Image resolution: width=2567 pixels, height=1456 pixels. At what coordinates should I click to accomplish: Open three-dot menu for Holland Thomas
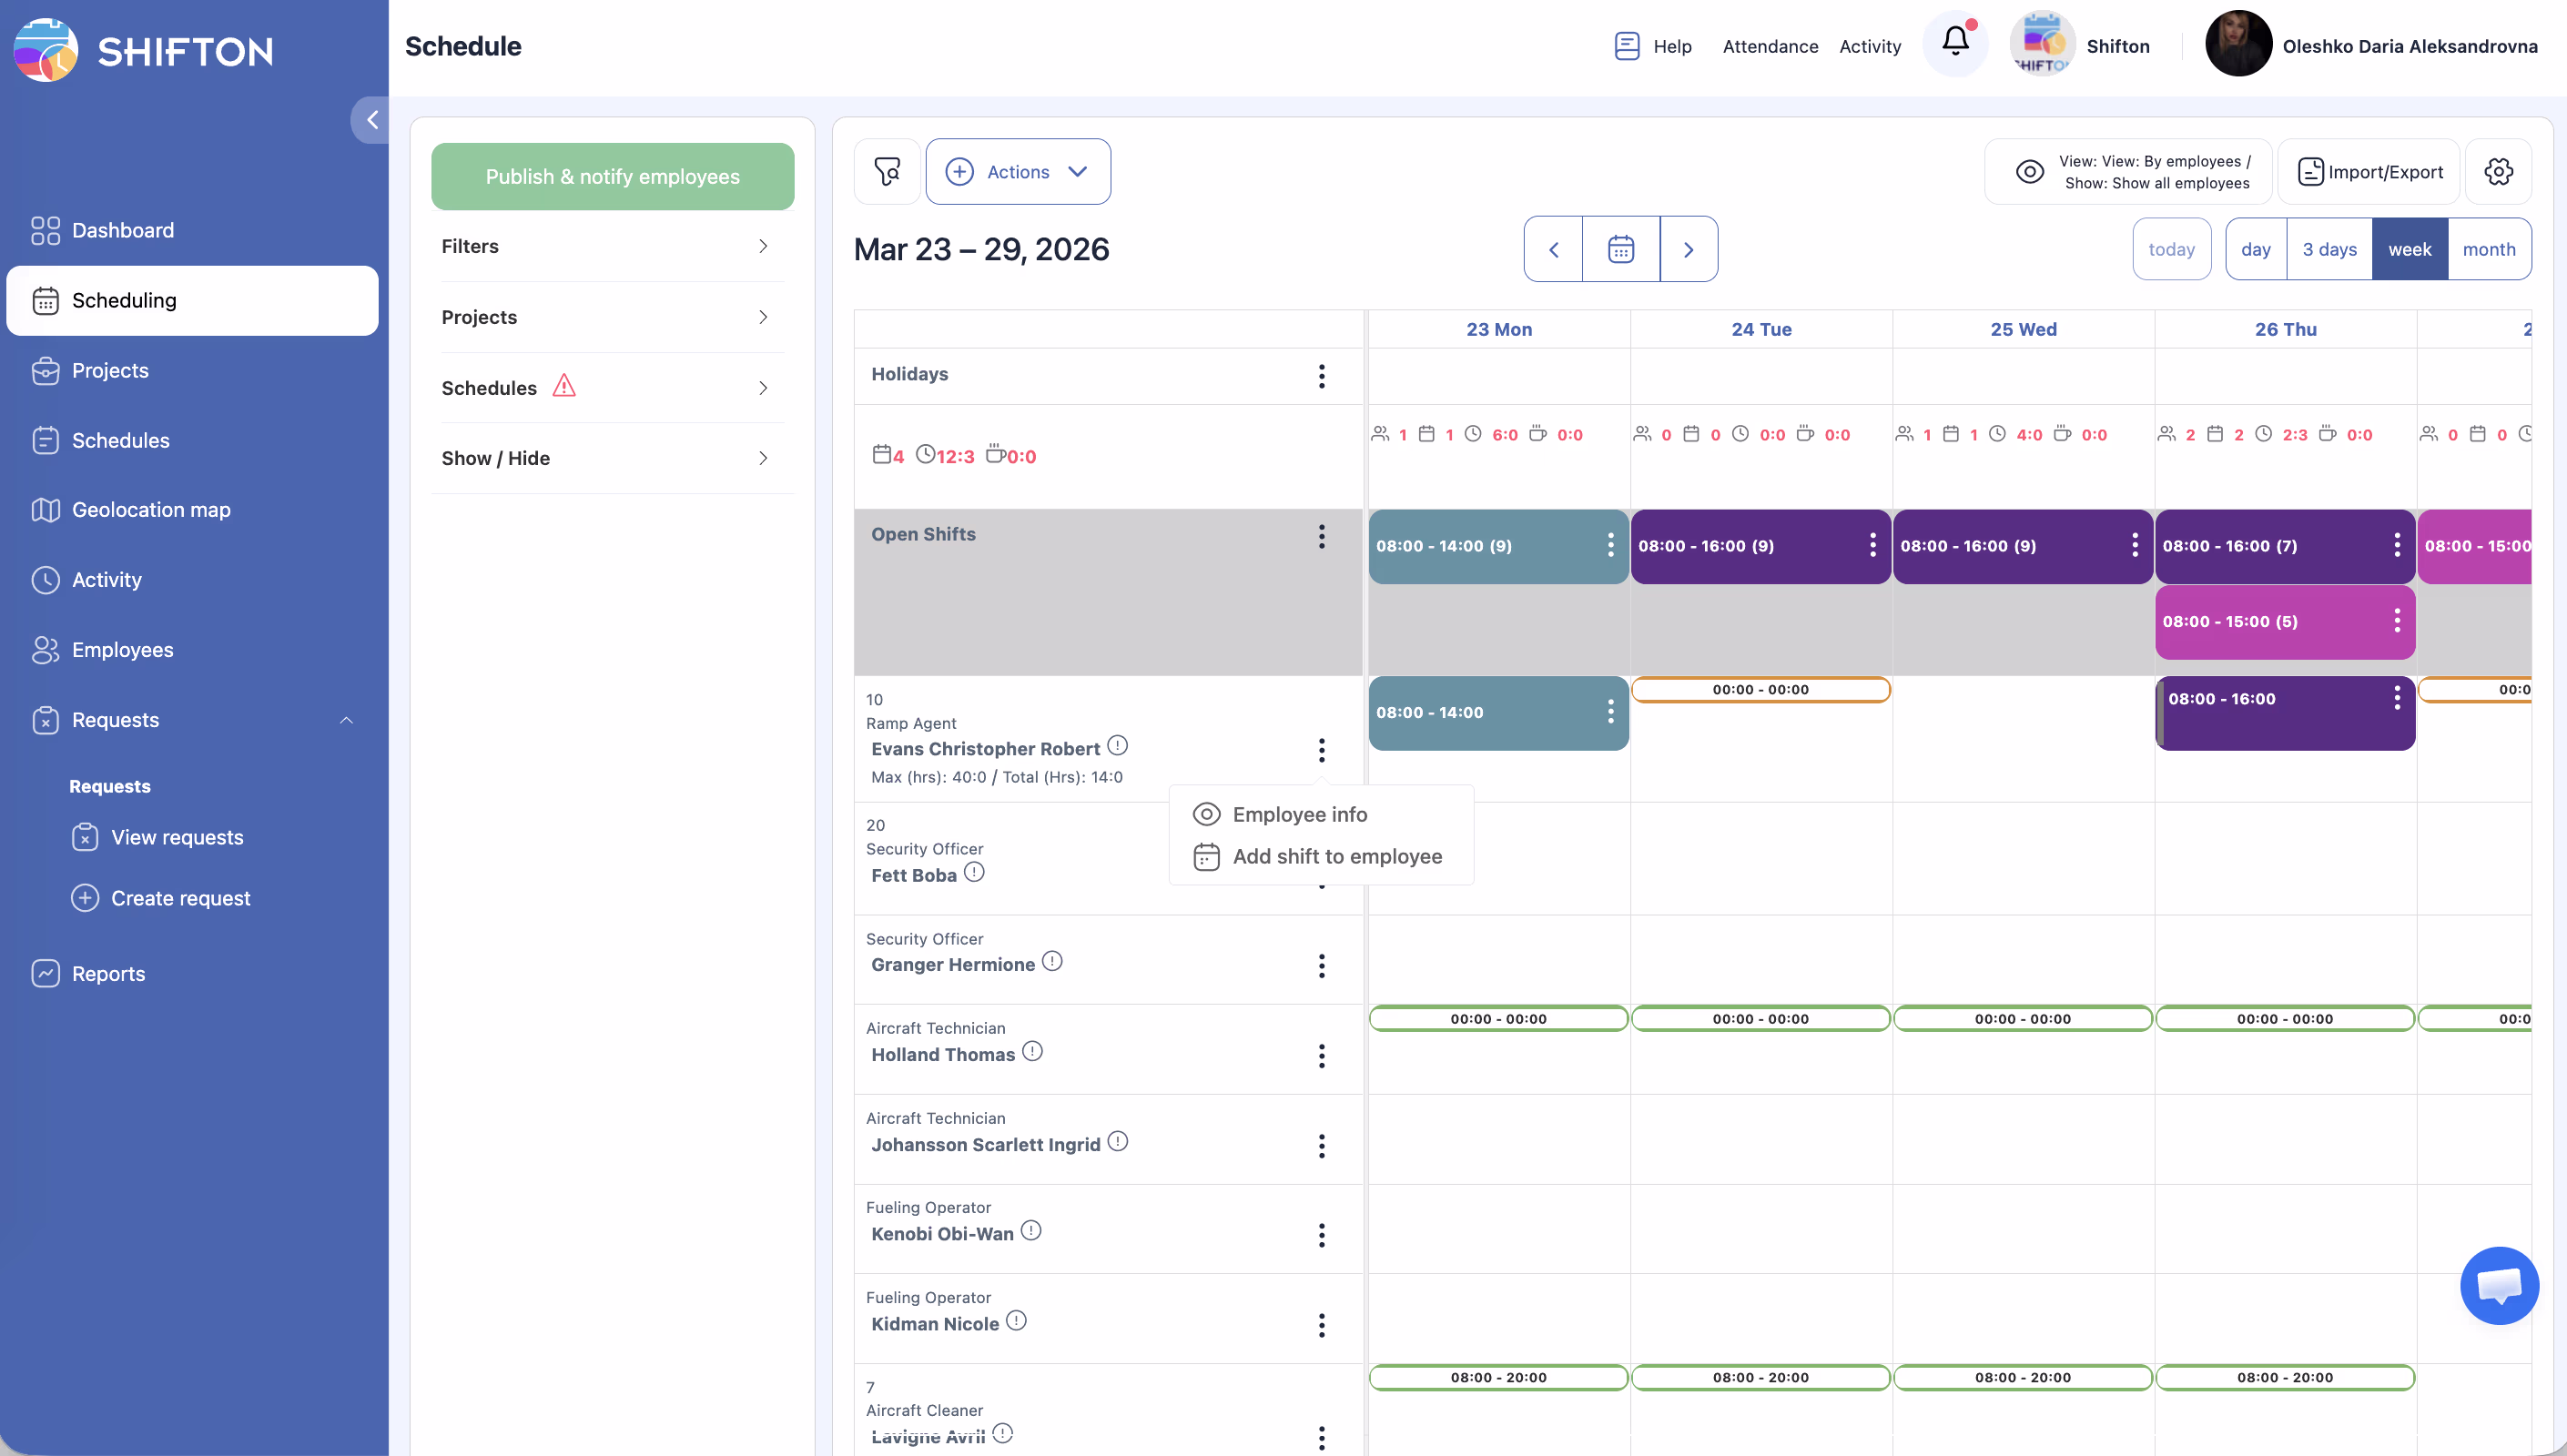click(1321, 1056)
